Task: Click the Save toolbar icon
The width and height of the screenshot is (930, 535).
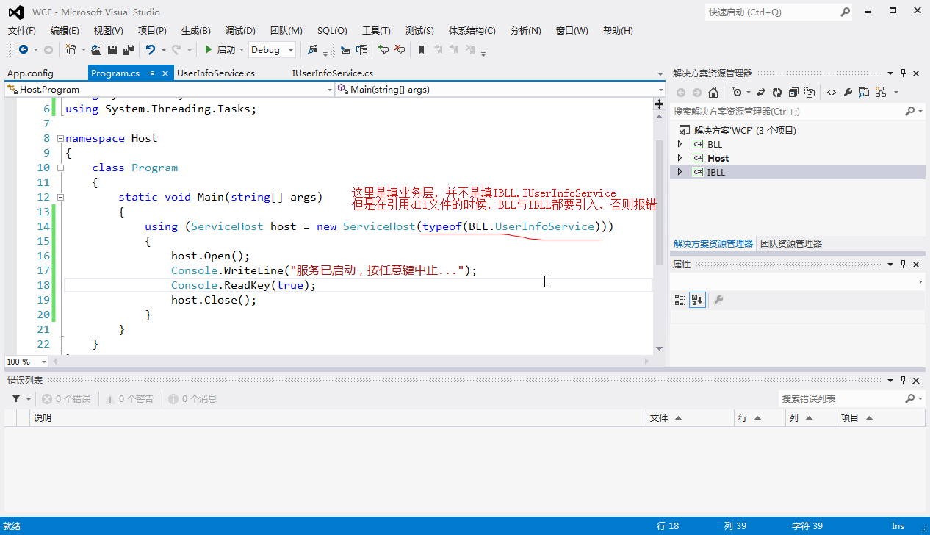Action: pyautogui.click(x=112, y=49)
